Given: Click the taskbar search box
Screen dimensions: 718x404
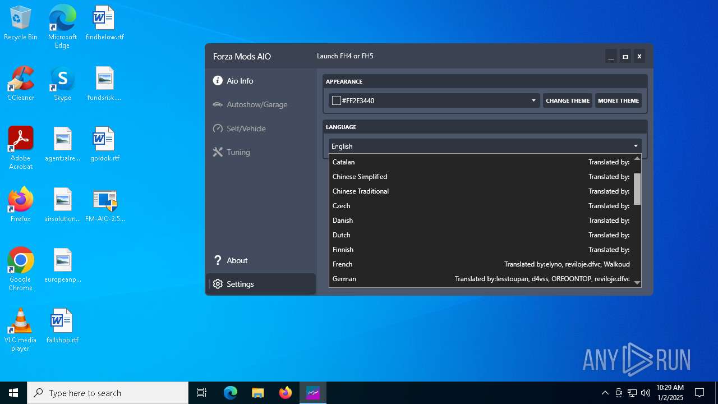Looking at the screenshot, I should point(108,393).
